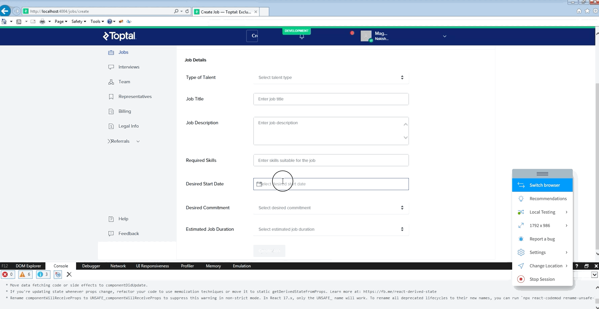Click the Toptal logo in header
This screenshot has width=599, height=309.
(119, 36)
